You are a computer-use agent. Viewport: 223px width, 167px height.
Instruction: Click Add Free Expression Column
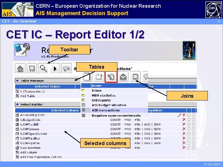coord(41,157)
